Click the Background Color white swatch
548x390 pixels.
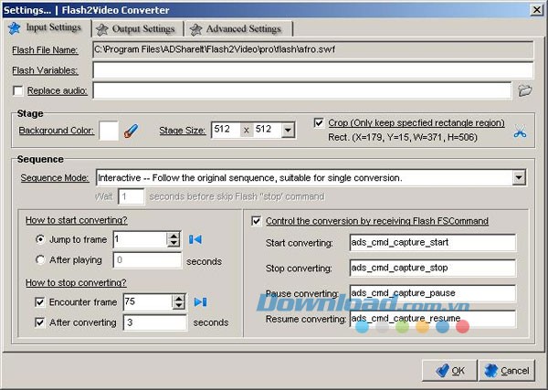coord(109,131)
